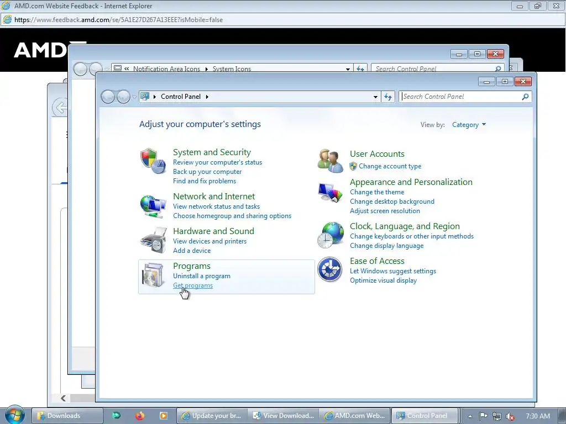Click Get programs link

click(193, 285)
